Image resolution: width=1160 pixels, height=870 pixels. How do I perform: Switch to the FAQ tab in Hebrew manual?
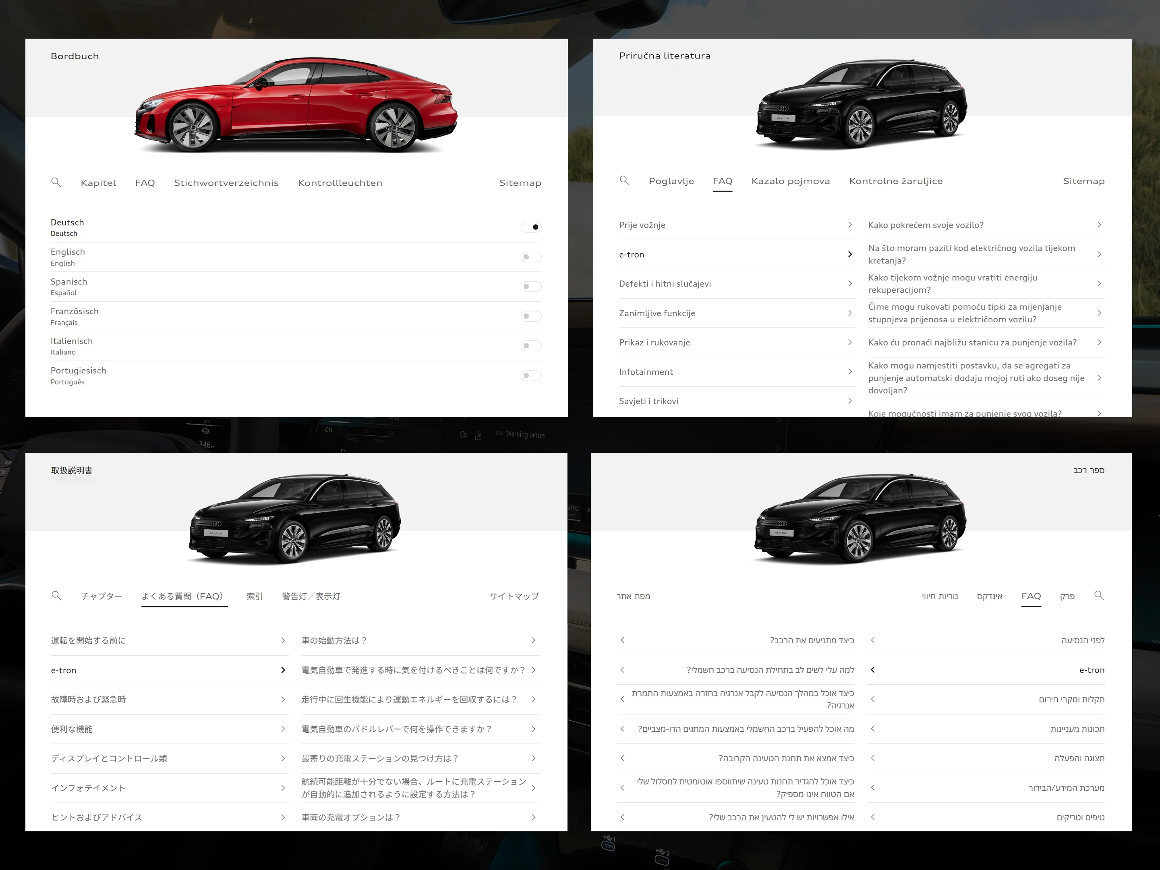point(1031,596)
